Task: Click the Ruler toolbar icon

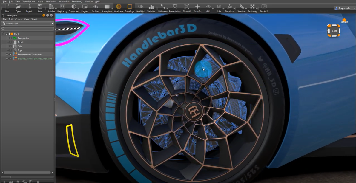Action: coord(219,7)
